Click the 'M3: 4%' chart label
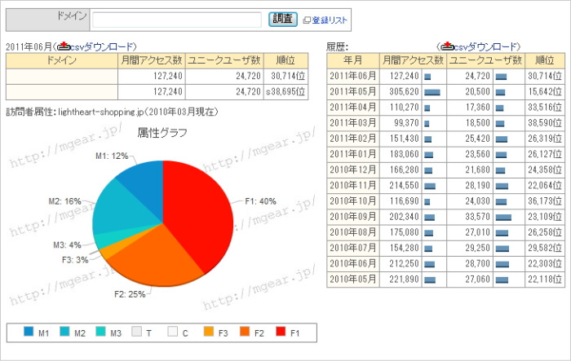571x361 pixels. click(67, 245)
